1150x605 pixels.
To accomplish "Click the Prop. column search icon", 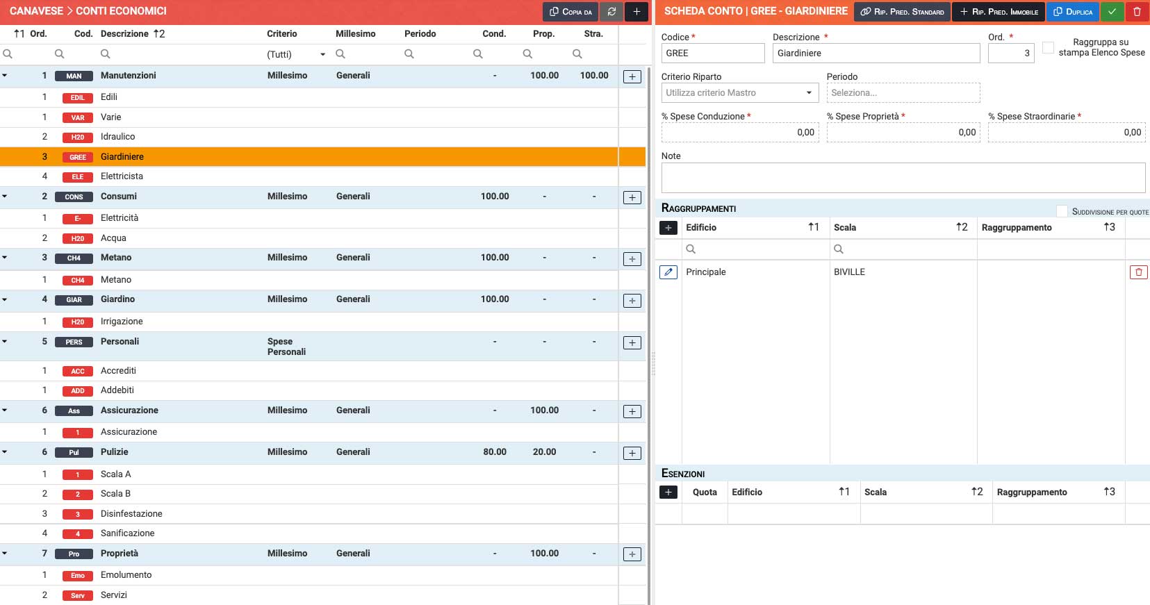I will coord(528,54).
